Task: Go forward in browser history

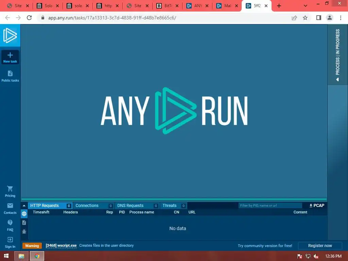Action: pos(18,18)
